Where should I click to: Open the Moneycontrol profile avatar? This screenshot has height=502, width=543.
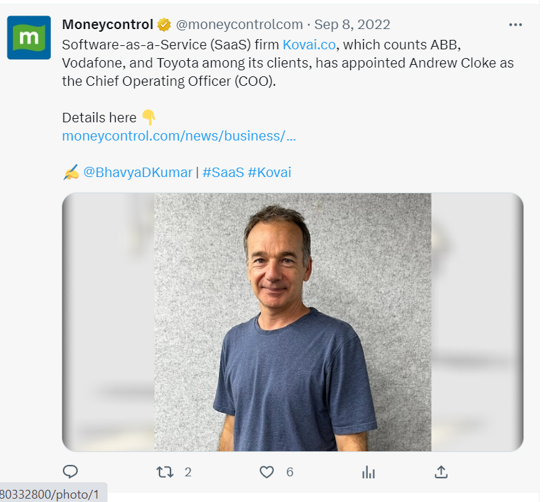[28, 38]
